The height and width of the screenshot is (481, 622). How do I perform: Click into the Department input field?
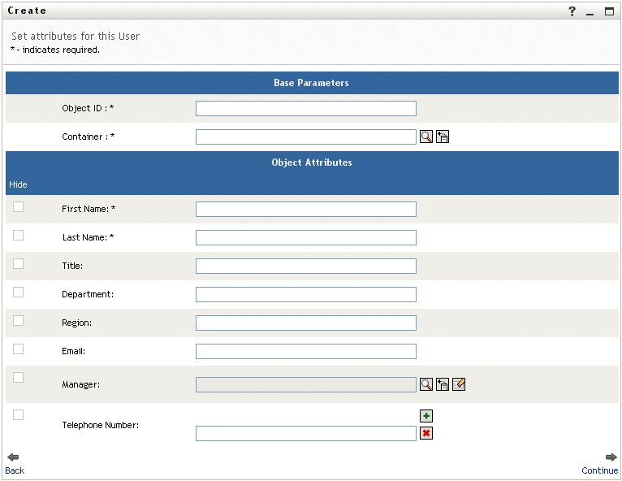point(305,295)
